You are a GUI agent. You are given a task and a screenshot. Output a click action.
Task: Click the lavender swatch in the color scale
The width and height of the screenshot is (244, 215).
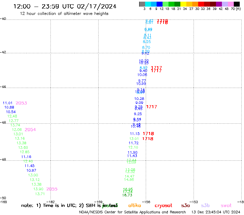click(x=225, y=4)
